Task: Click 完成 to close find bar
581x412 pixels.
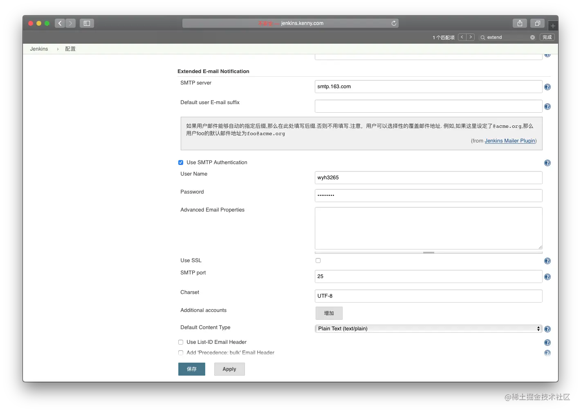Action: [547, 37]
